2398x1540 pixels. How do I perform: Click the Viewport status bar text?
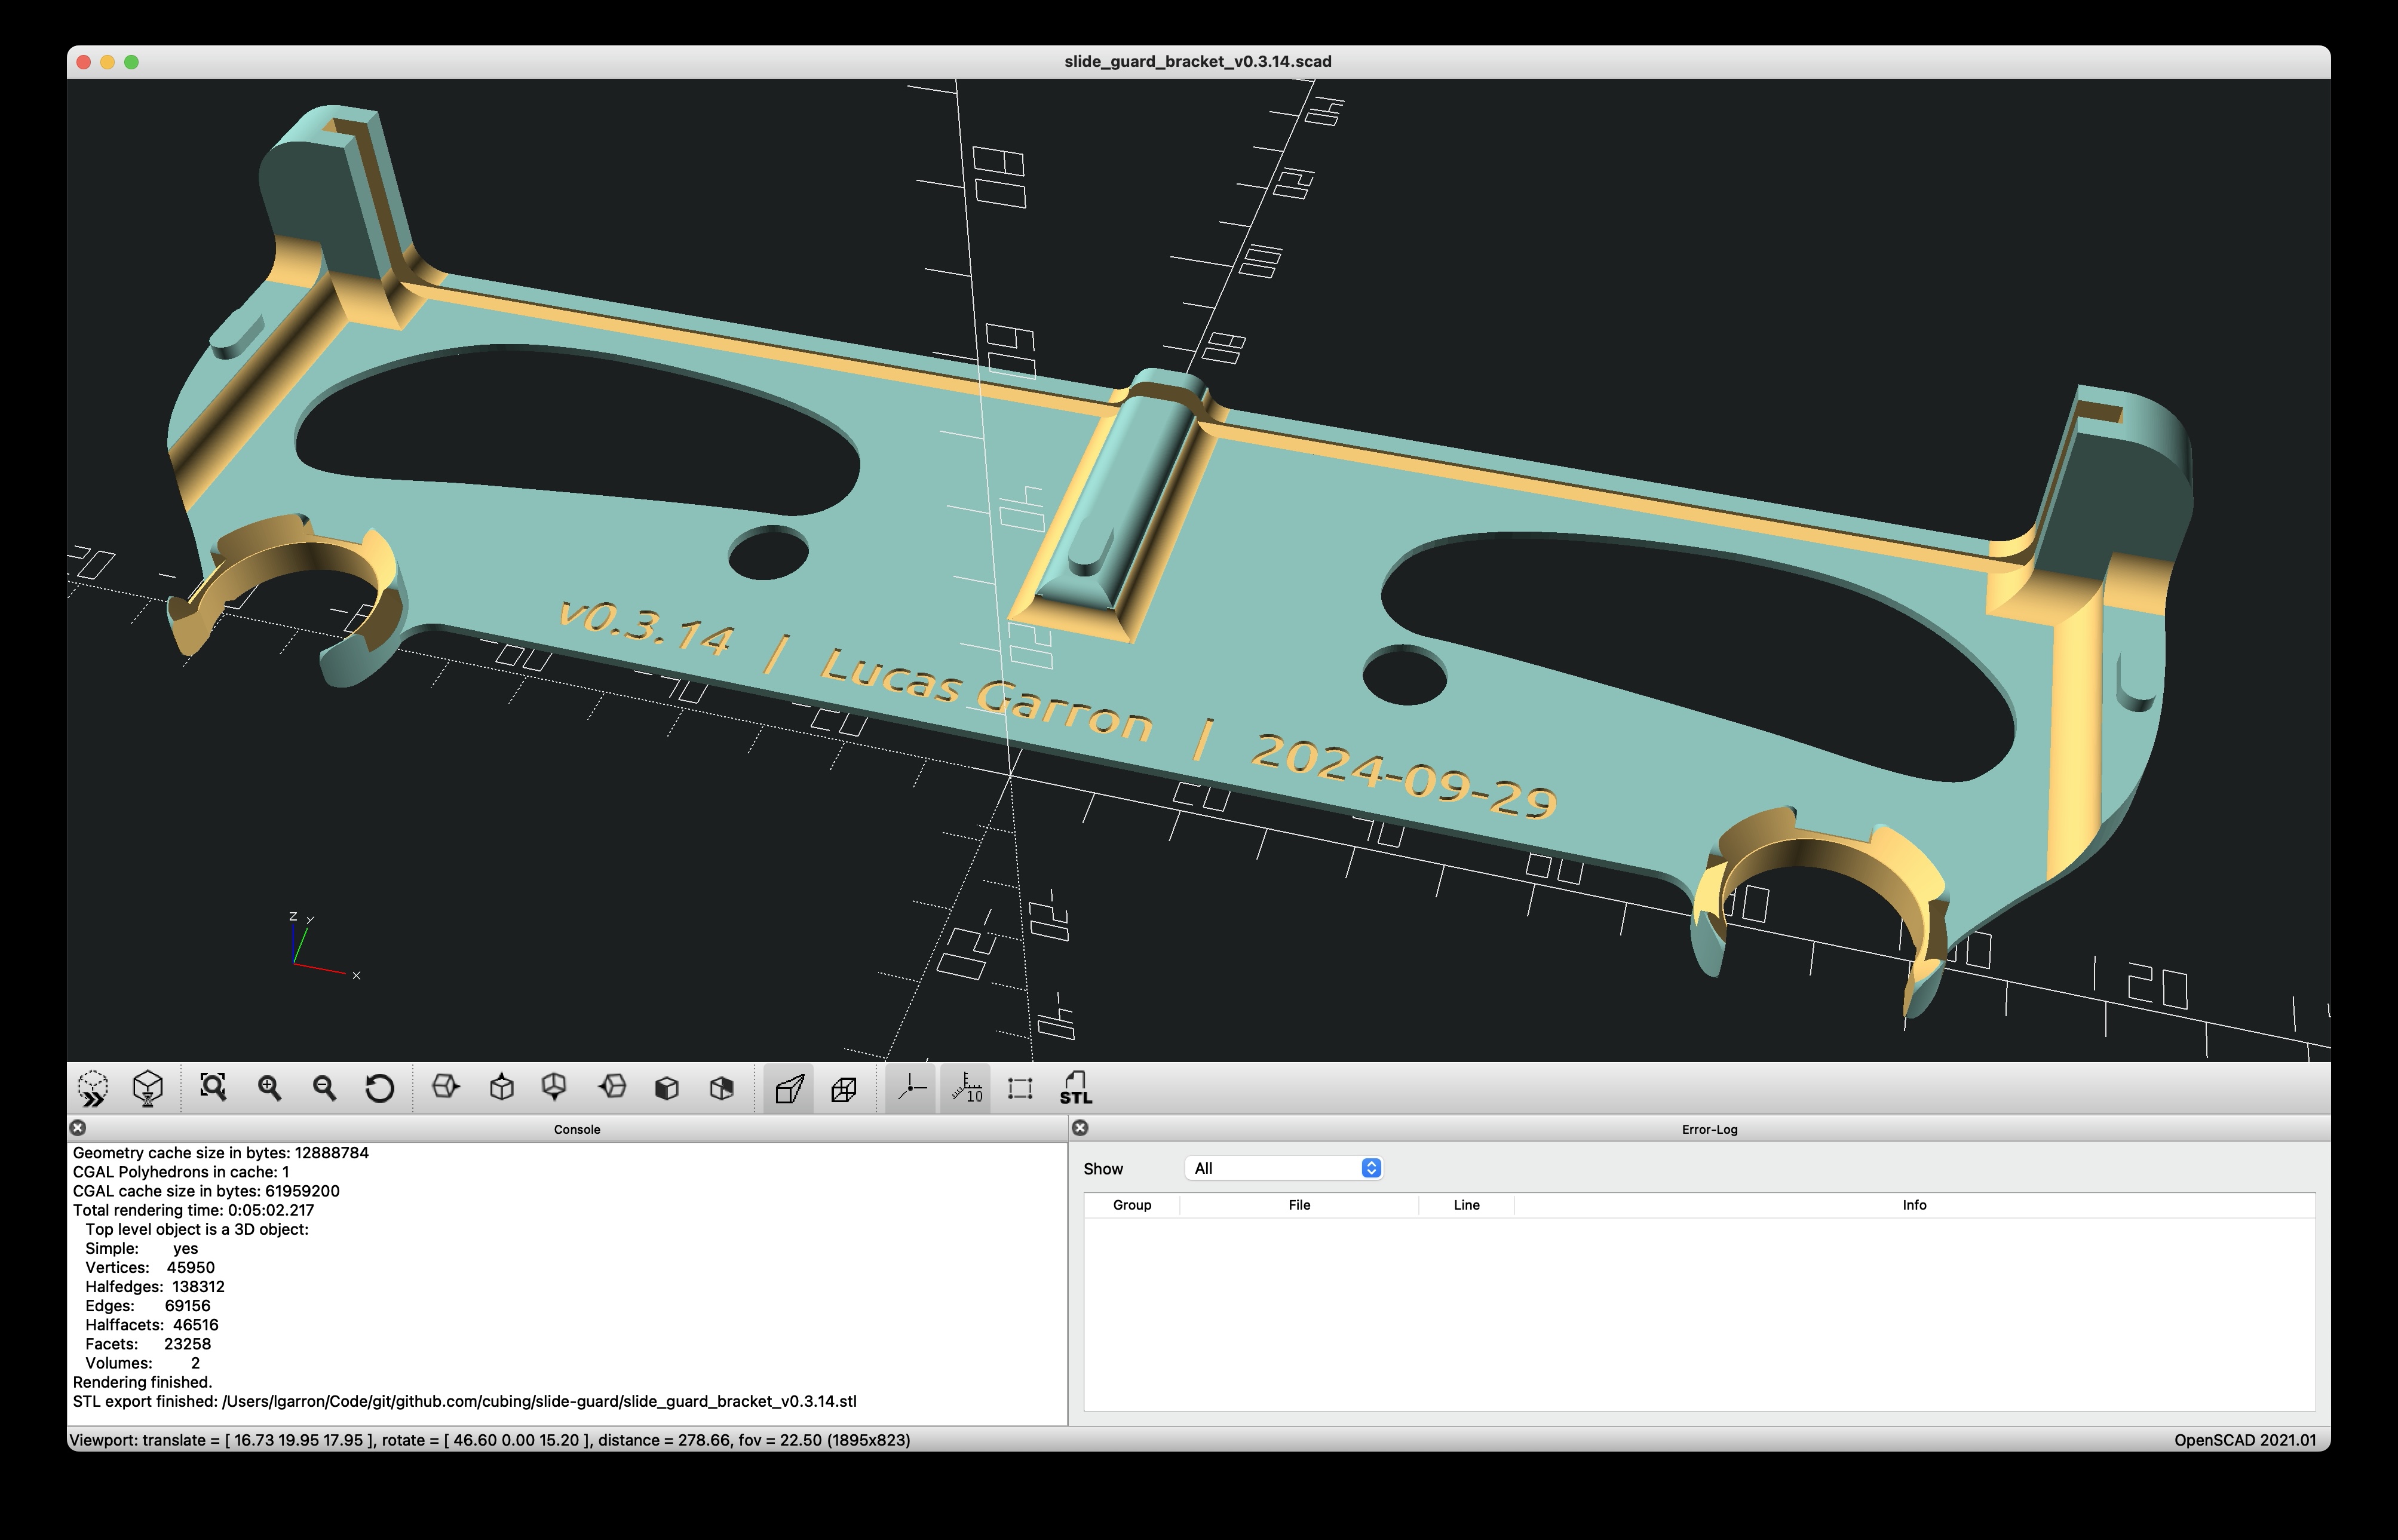[490, 1440]
